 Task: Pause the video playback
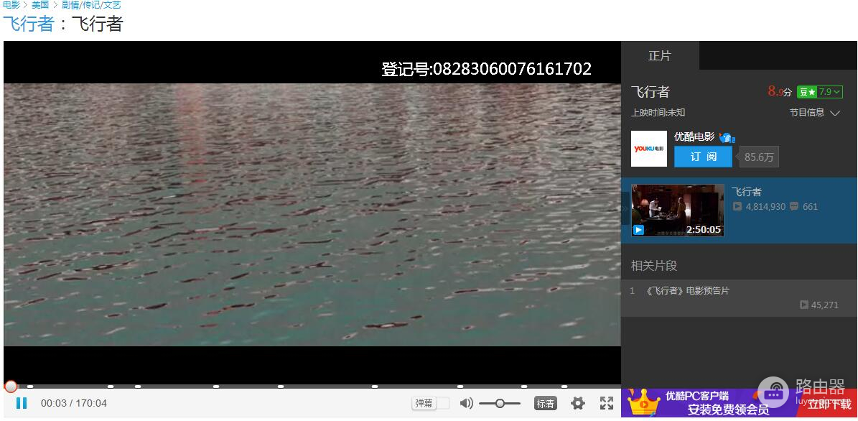(x=22, y=403)
